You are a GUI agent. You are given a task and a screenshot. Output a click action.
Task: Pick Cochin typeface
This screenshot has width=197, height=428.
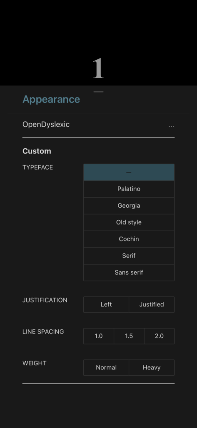coord(129,239)
